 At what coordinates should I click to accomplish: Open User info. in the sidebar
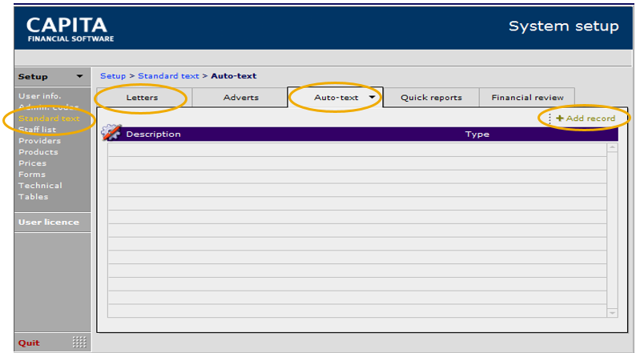pos(40,96)
